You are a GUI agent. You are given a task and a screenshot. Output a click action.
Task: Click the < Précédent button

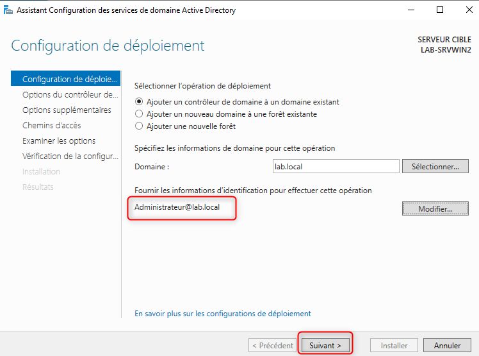point(272,345)
